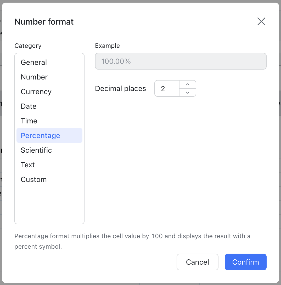Cancel the number format changes

coord(197,262)
